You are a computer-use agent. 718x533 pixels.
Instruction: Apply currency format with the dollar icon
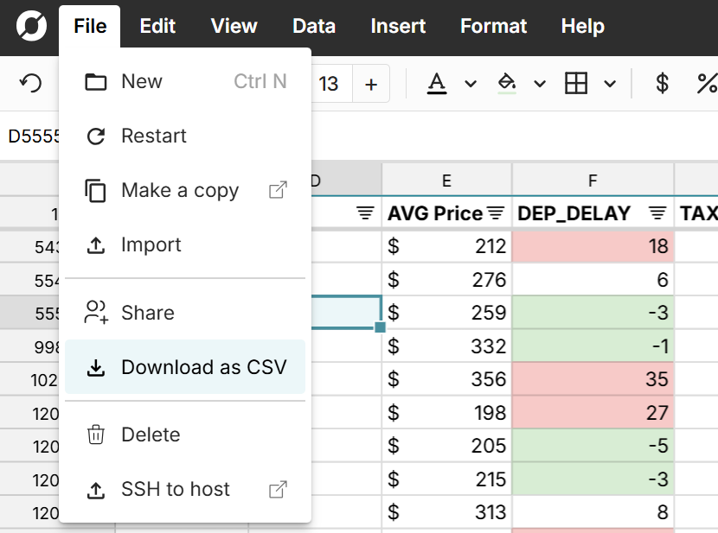tap(661, 83)
